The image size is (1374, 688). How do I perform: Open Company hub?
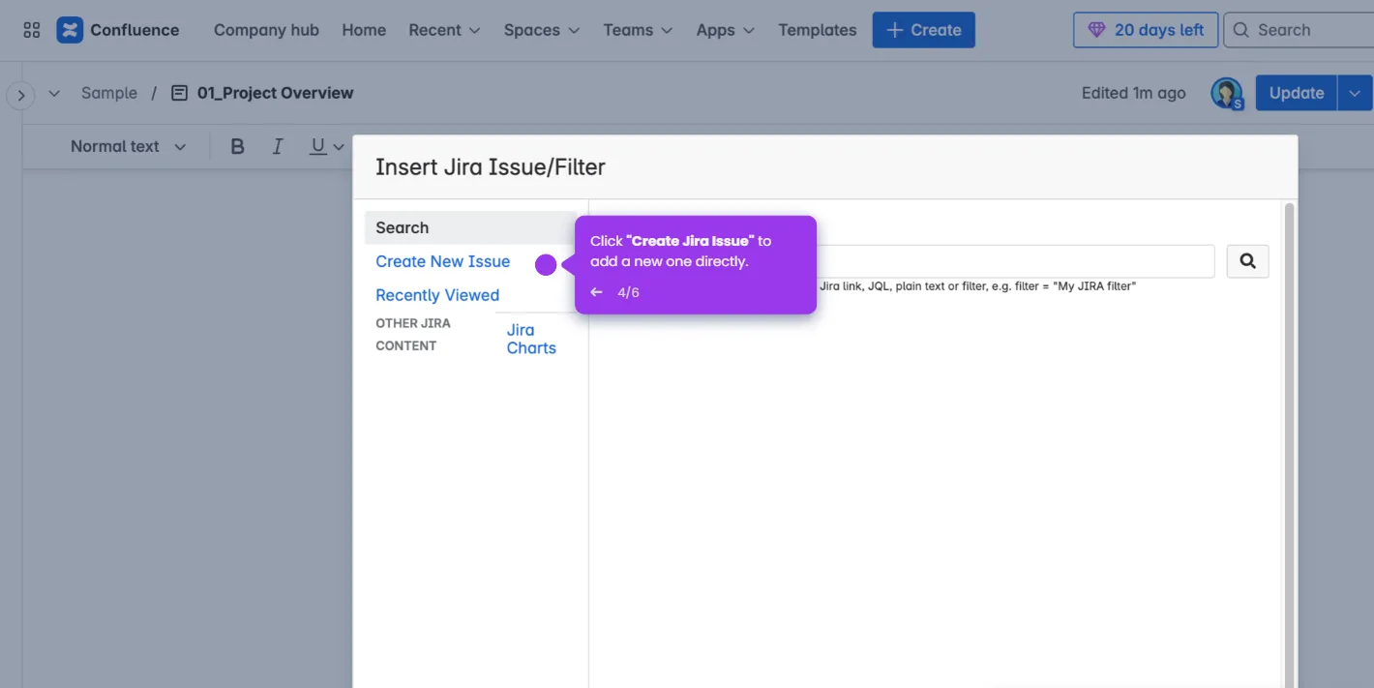266,30
